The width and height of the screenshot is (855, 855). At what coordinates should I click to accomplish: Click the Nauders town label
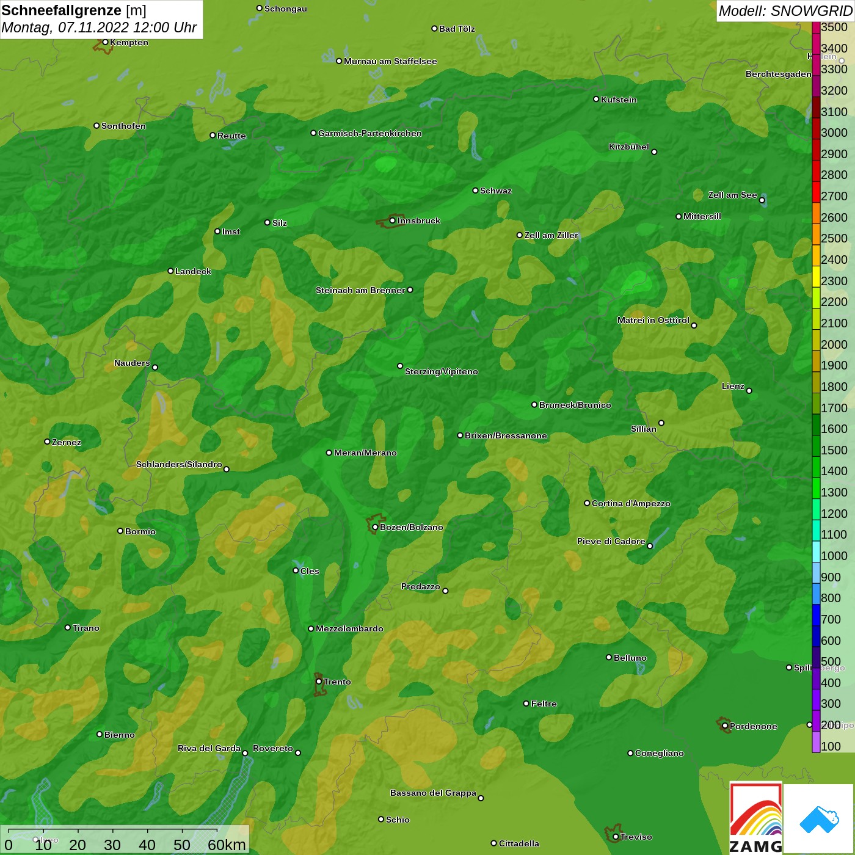coord(132,363)
